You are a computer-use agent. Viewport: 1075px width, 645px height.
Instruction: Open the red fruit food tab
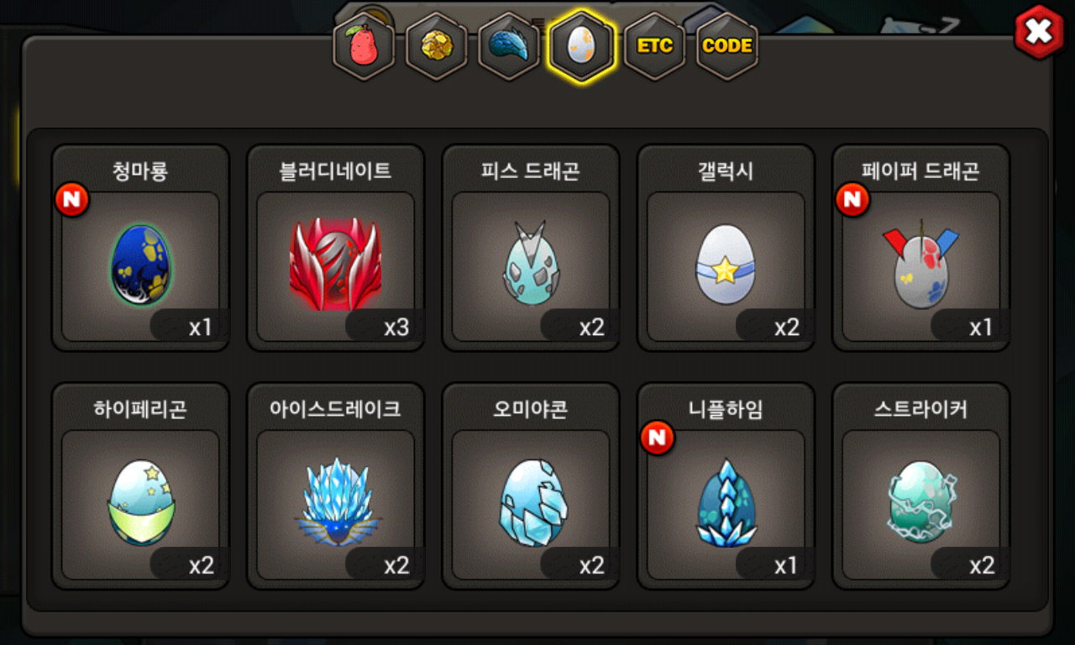(x=364, y=45)
